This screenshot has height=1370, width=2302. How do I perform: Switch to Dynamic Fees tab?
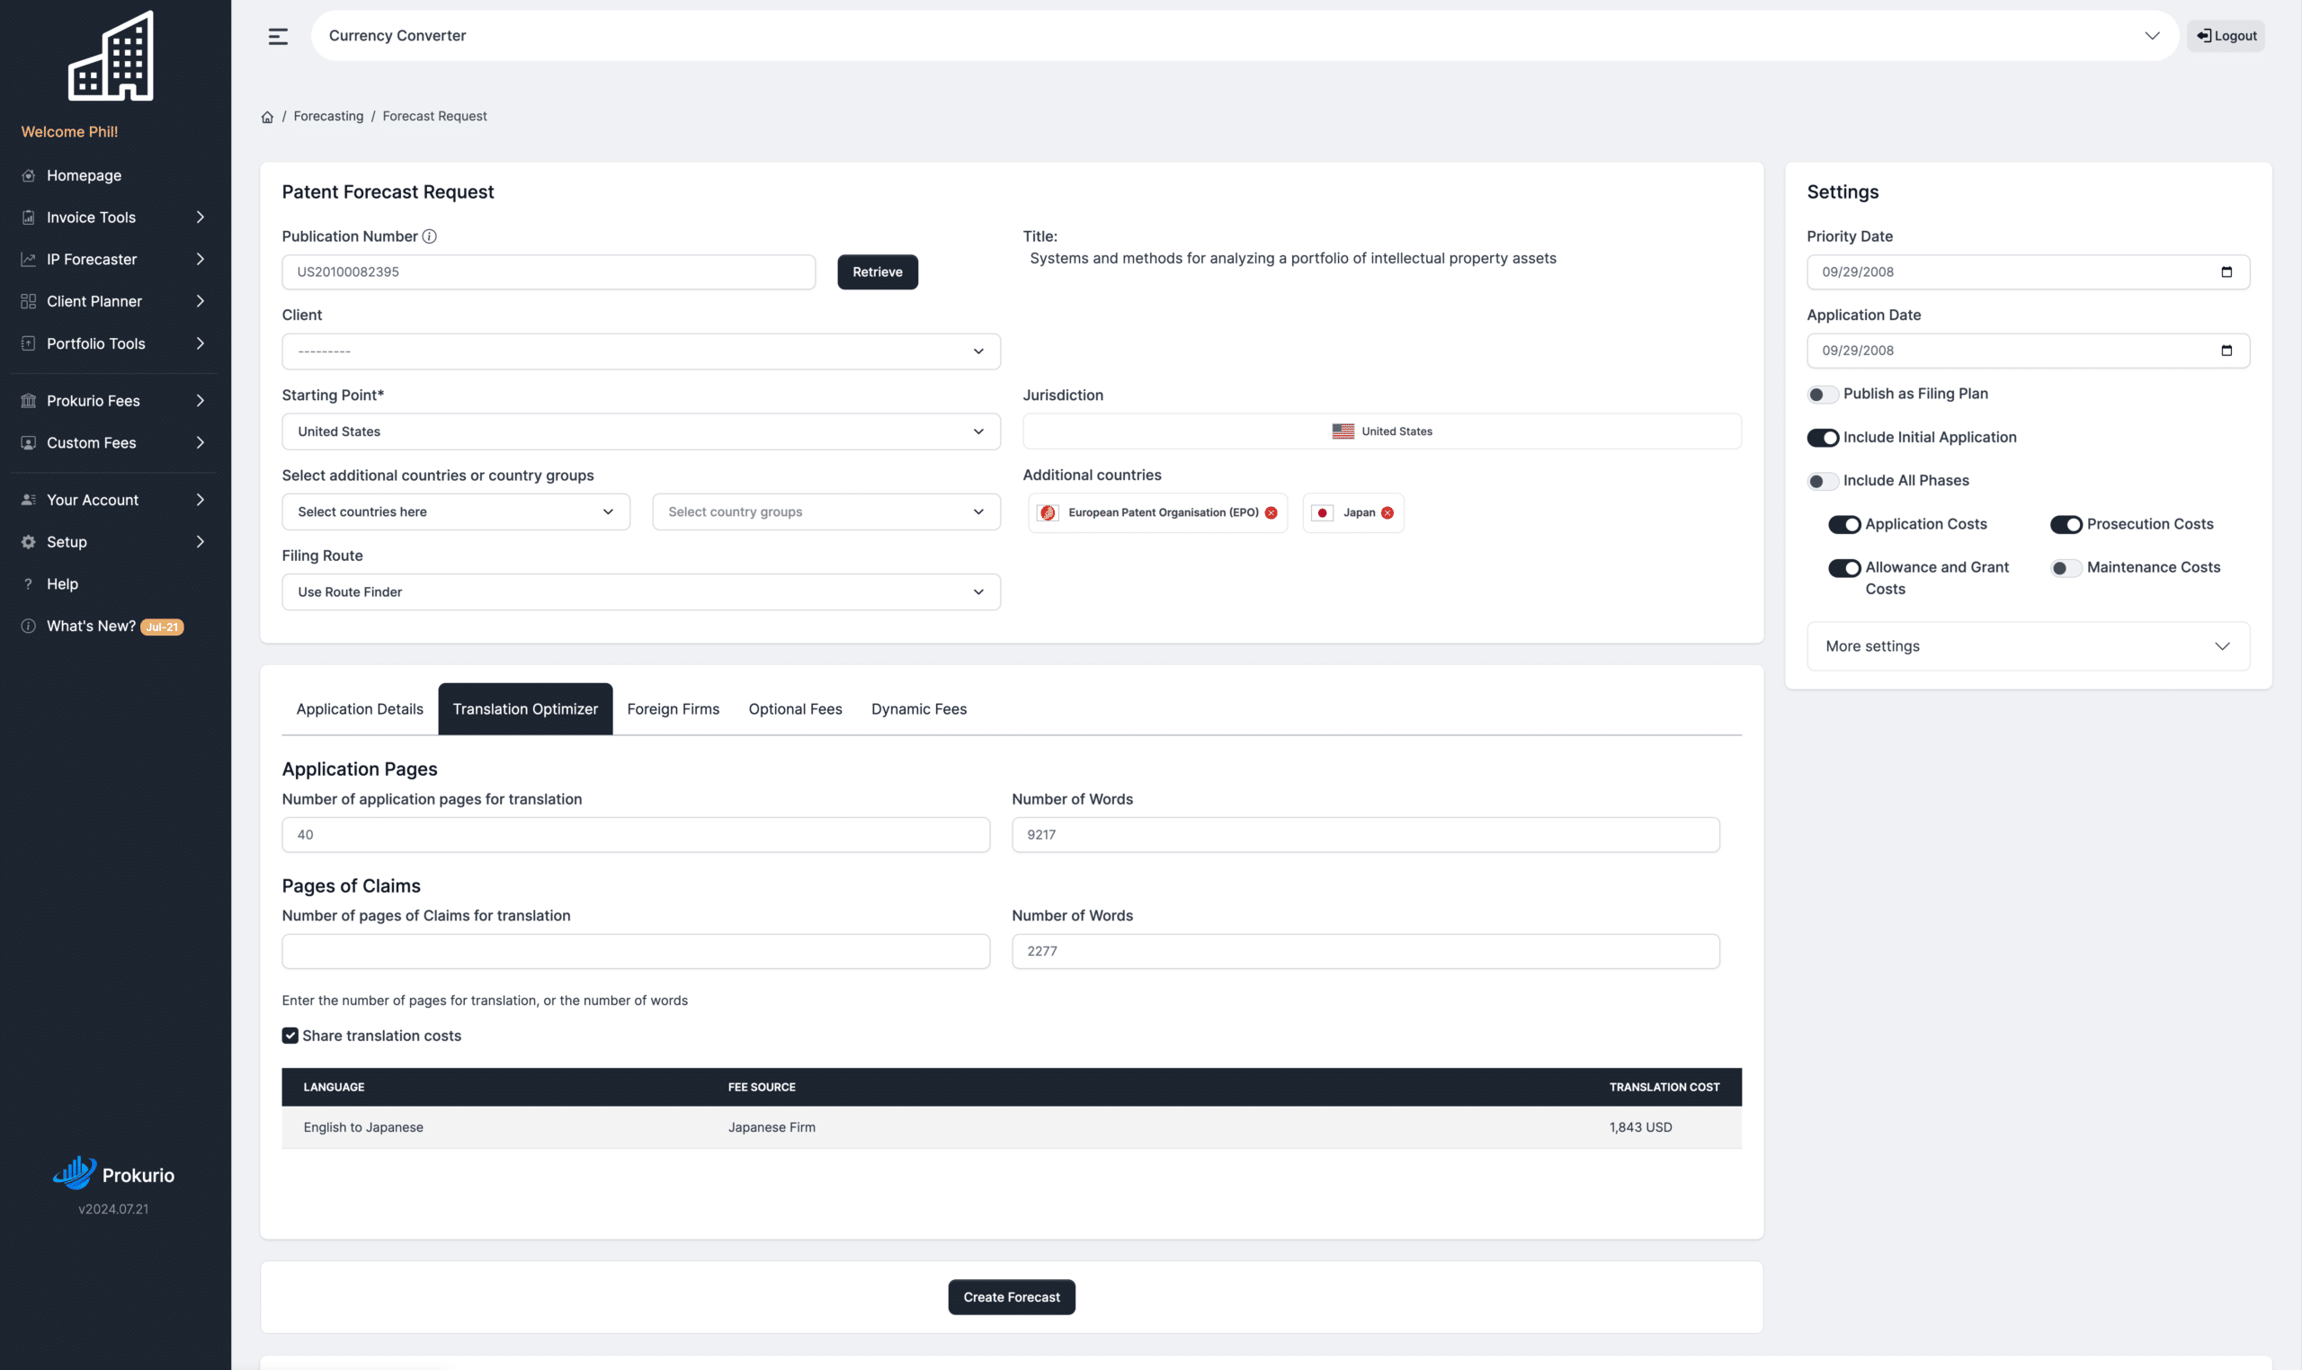[919, 709]
